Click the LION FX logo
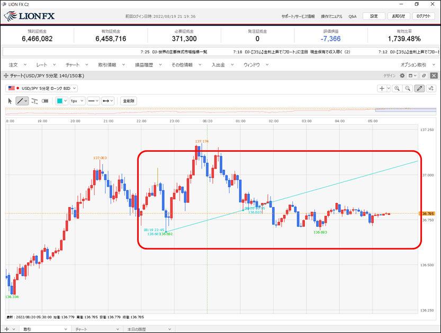Viewport: 441px width, 333px height. pos(30,16)
